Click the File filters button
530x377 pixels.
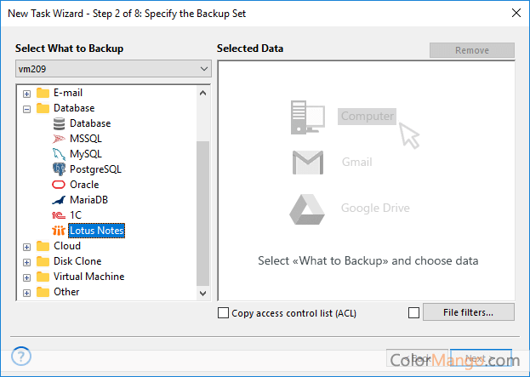(468, 312)
